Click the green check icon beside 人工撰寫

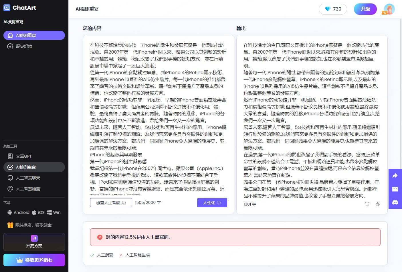(92, 255)
